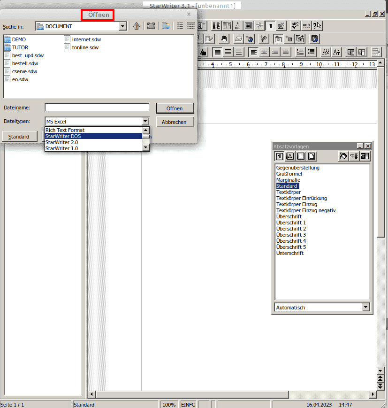
Task: Click the chain link hyperlink icon
Action: coord(263,39)
